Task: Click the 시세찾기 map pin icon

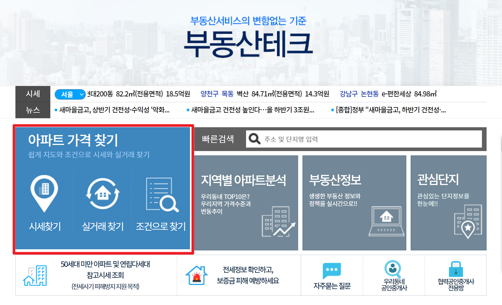Action: click(x=44, y=193)
